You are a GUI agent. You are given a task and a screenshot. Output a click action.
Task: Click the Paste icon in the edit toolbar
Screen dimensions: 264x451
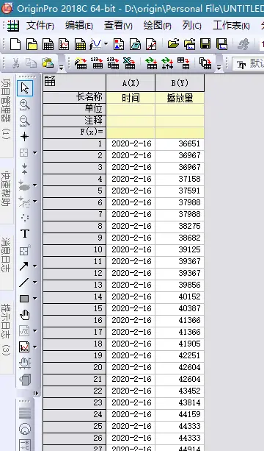click(48, 63)
